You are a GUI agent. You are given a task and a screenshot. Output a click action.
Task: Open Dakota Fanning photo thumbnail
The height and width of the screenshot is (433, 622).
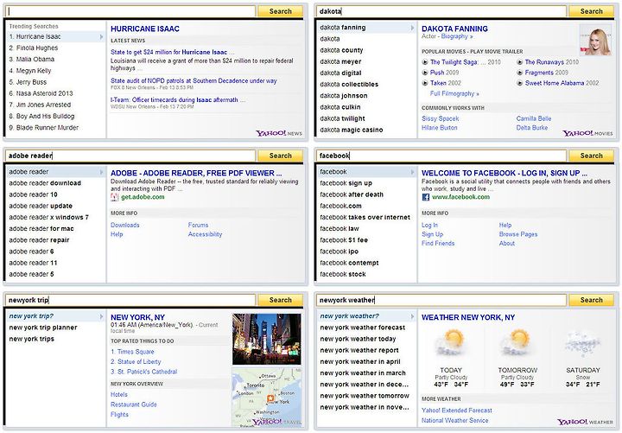click(x=595, y=40)
